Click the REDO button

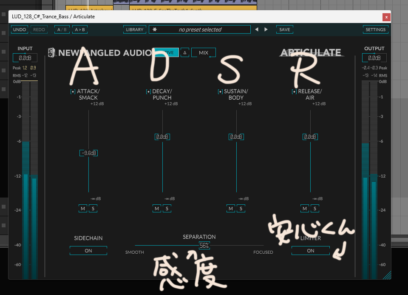(39, 29)
